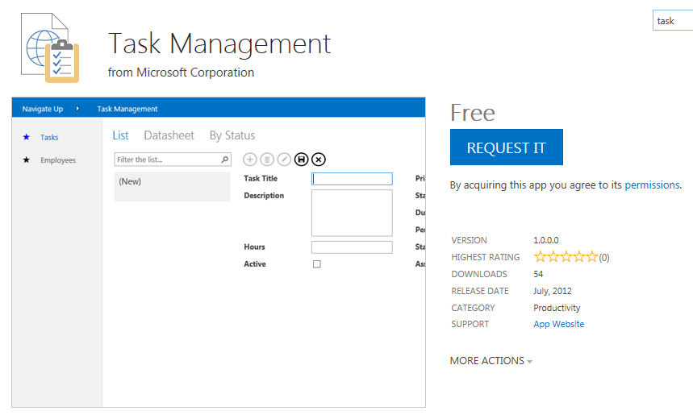This screenshot has width=693, height=419.
Task: Click the add new item plus icon
Action: tap(250, 160)
